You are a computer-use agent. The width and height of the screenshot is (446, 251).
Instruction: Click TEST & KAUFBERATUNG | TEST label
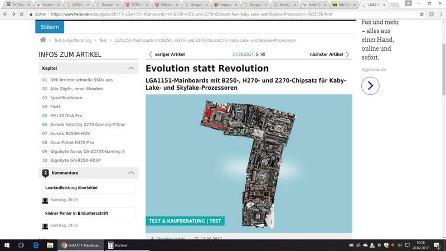tap(185, 221)
